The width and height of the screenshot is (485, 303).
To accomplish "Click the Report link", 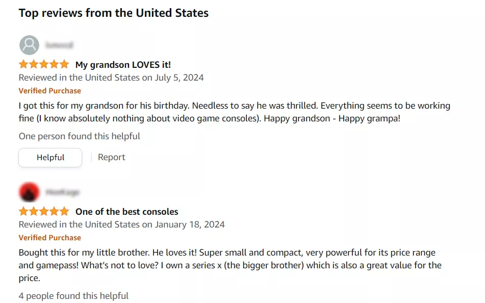I will [x=111, y=157].
